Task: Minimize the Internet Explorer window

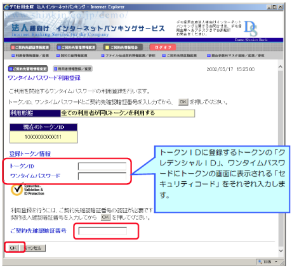Action: click(x=269, y=7)
